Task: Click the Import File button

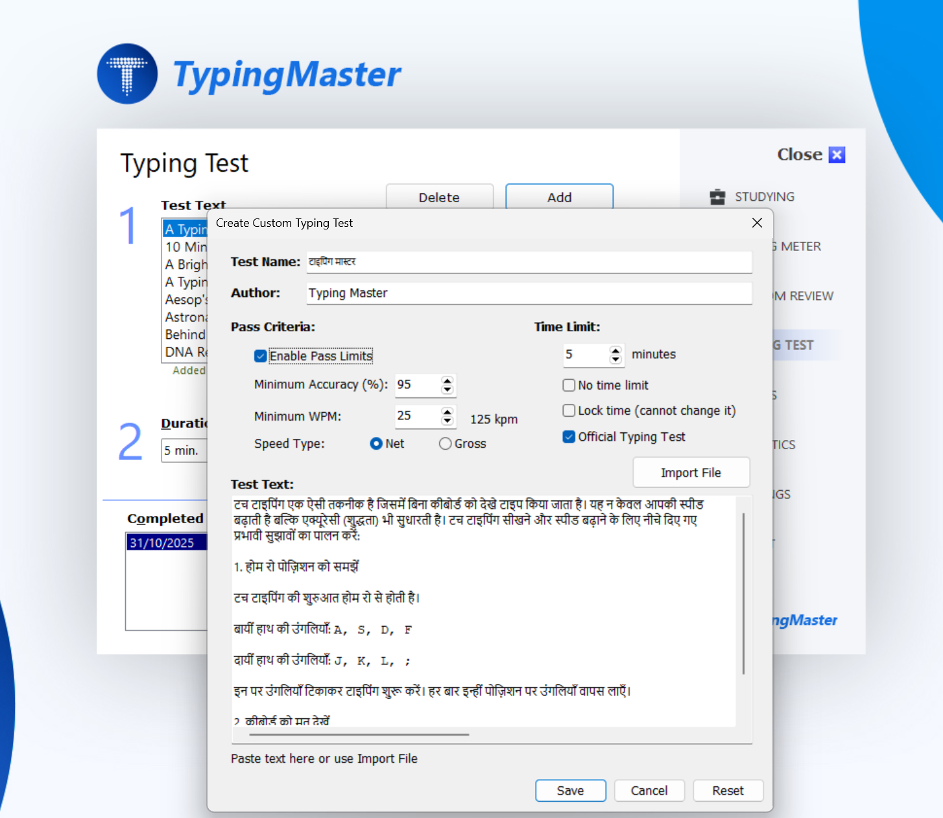Action: coord(690,472)
